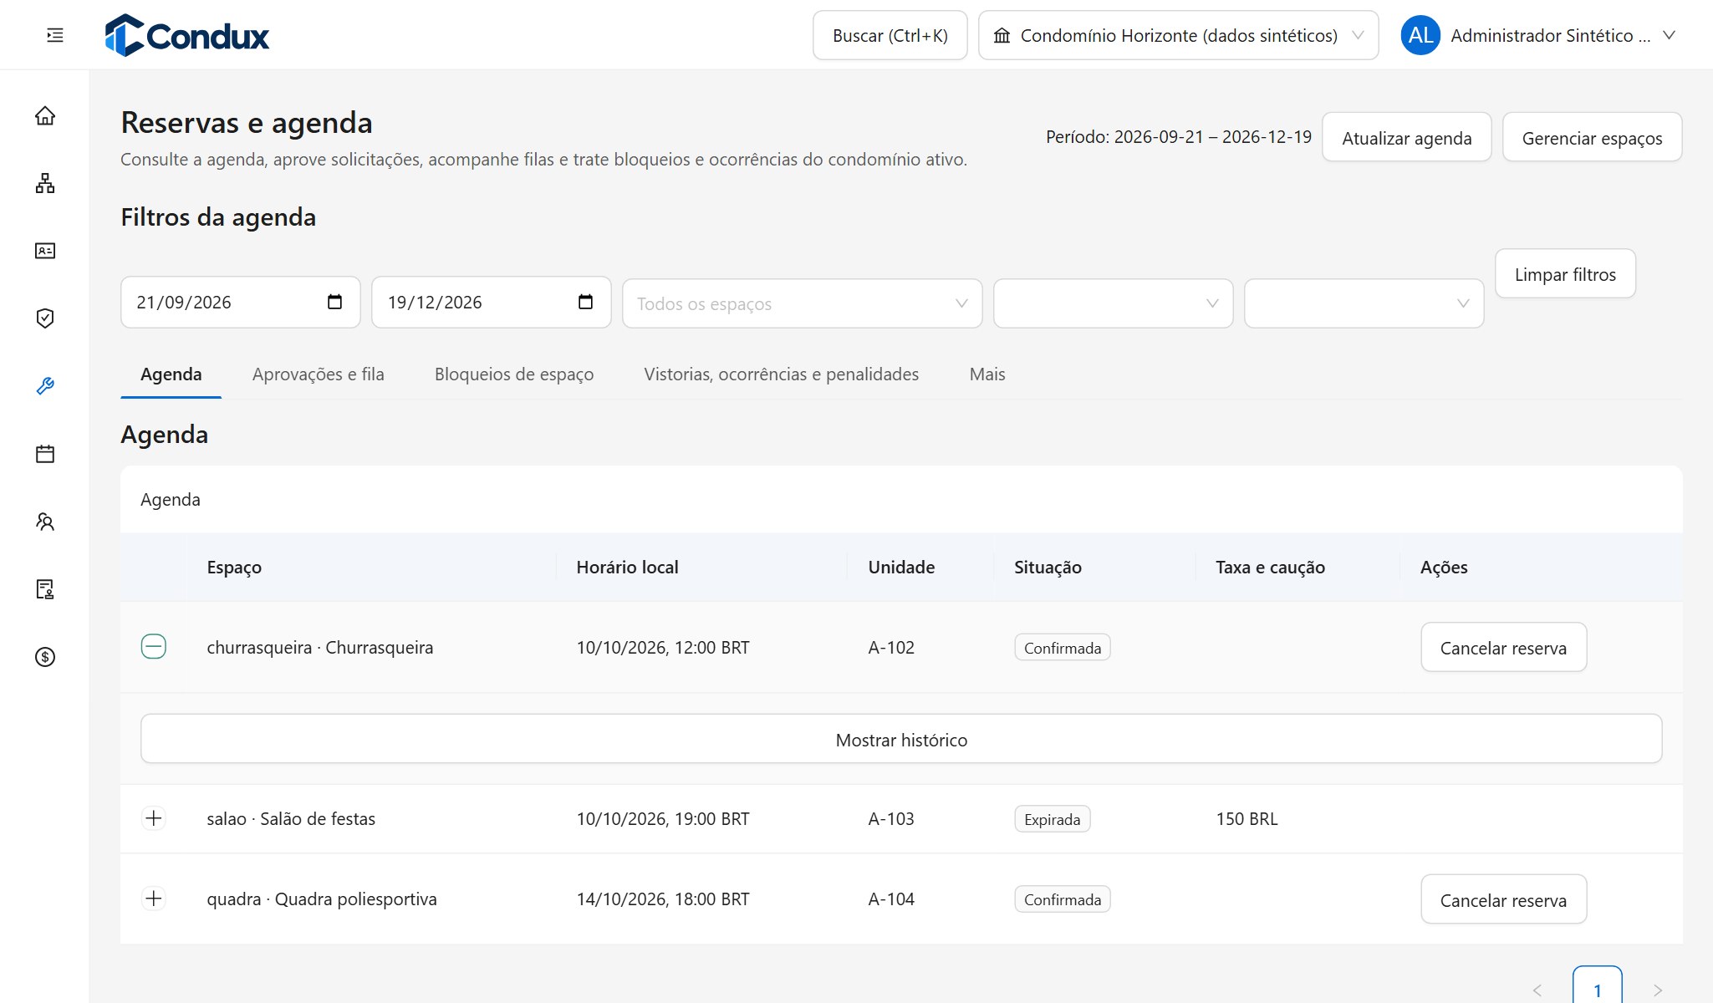The image size is (1713, 1003).
Task: Open Vistorias, ocorrências e penalidades tab
Action: 781,374
